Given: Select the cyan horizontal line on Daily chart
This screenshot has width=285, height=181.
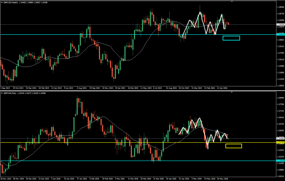Looking at the screenshot, I should coord(138,161).
